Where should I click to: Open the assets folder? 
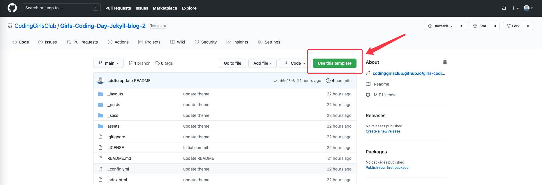[113, 126]
